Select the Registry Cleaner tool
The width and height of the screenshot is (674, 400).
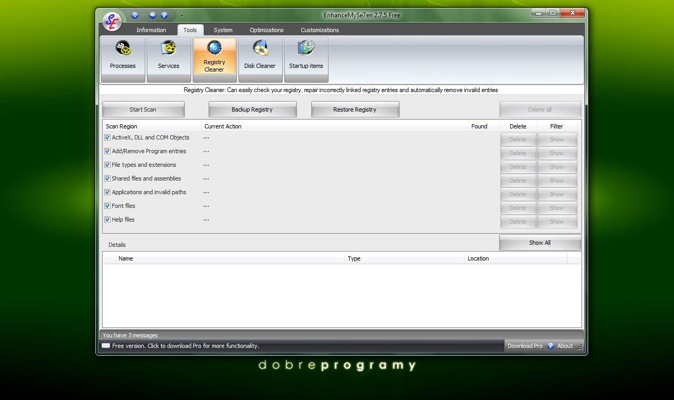(214, 59)
